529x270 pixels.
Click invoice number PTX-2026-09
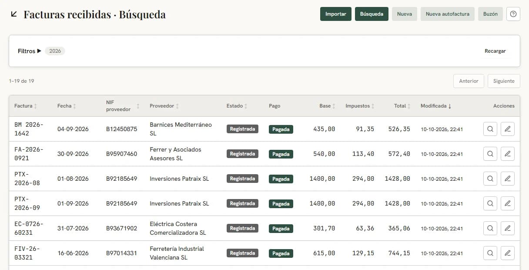[x=27, y=203]
